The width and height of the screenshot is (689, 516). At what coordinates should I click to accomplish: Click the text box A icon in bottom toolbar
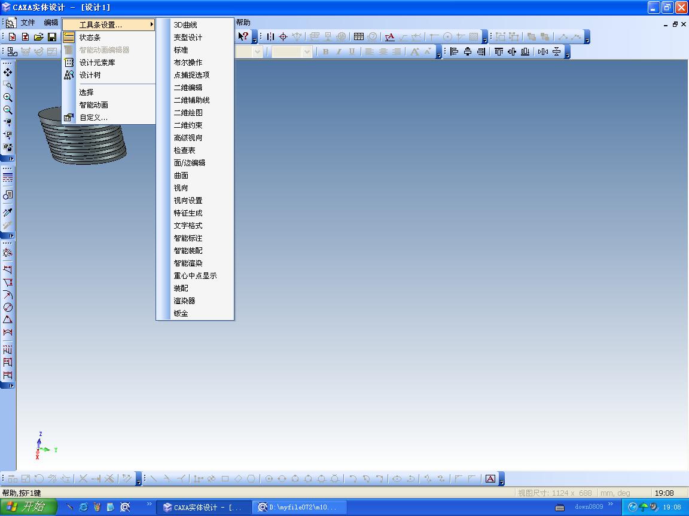(x=490, y=479)
